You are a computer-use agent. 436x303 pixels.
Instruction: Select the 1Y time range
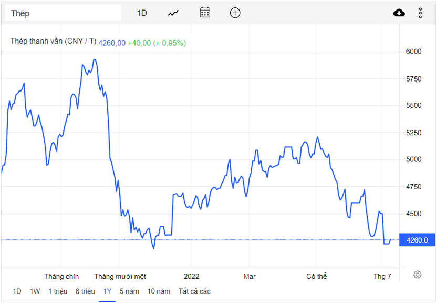[x=107, y=291]
